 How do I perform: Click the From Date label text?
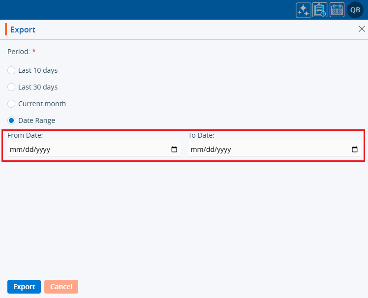[25, 135]
